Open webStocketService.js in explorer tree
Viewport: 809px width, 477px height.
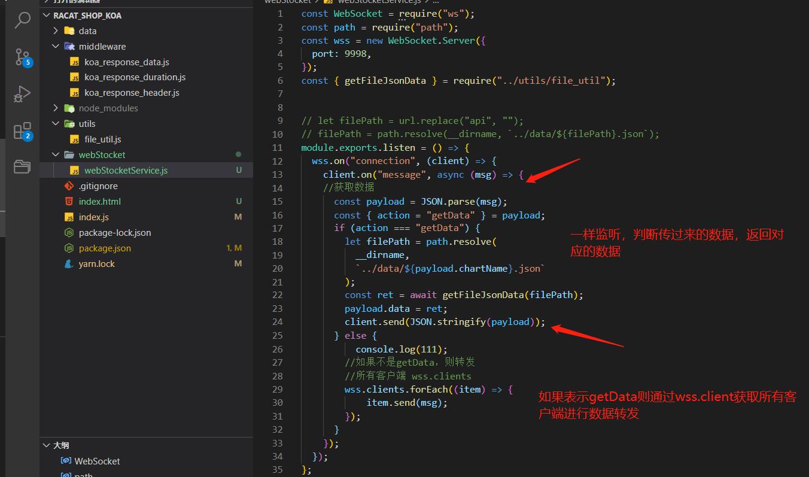[x=146, y=171]
